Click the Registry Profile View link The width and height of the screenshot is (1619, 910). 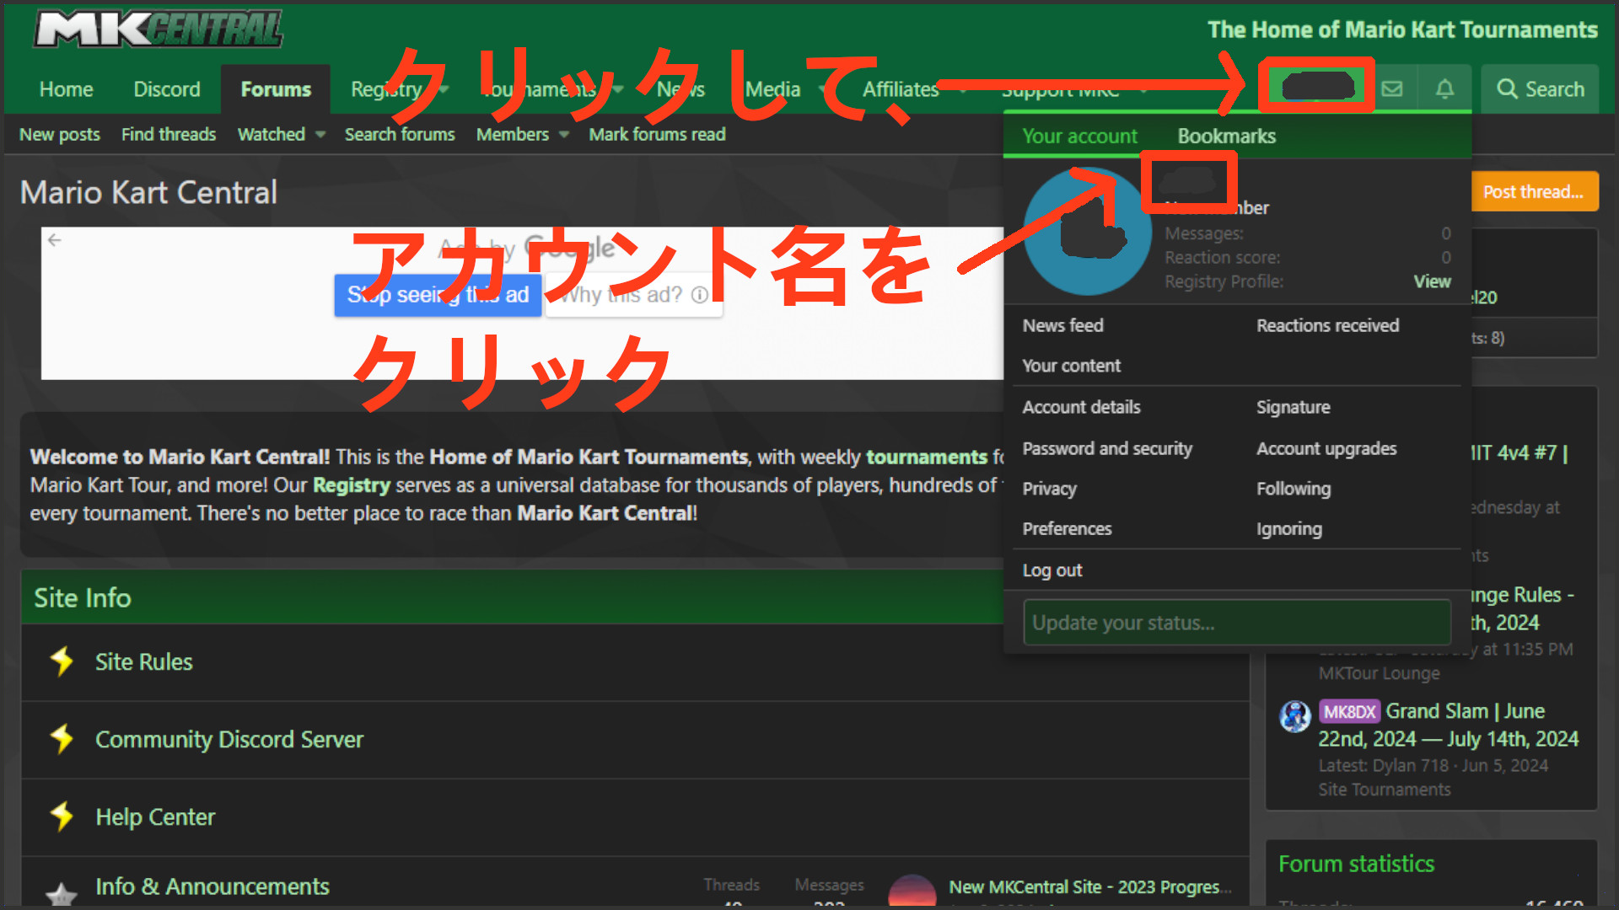pyautogui.click(x=1432, y=281)
